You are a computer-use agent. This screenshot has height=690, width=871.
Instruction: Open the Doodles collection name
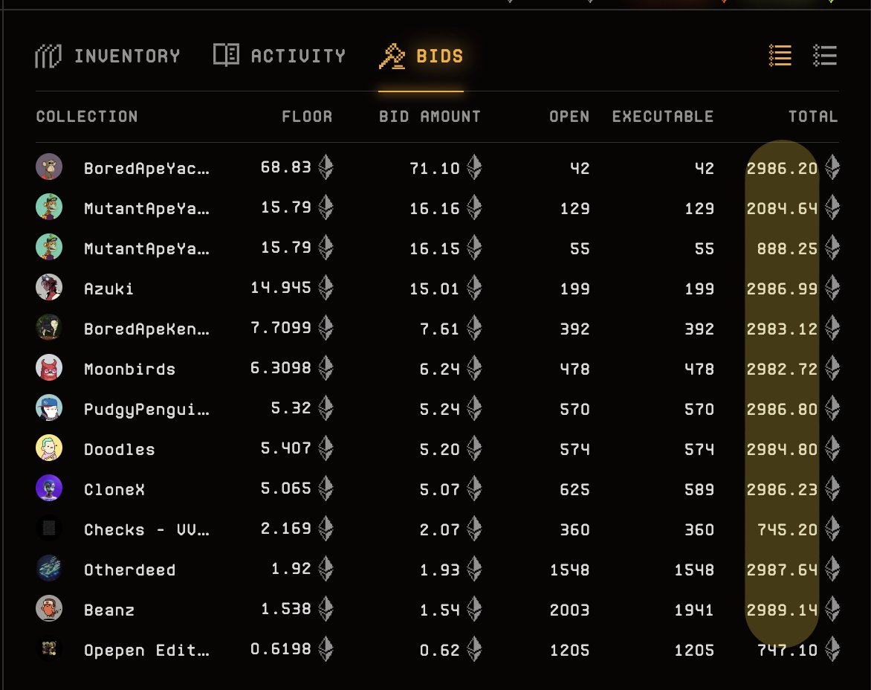coord(119,449)
